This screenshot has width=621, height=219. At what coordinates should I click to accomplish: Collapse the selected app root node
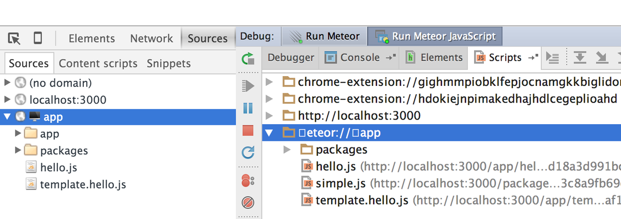pos(7,116)
